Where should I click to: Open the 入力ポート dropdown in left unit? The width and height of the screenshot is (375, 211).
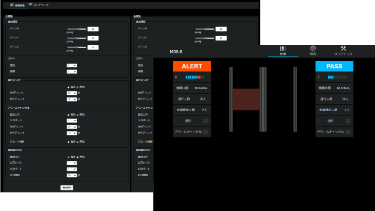72,121
